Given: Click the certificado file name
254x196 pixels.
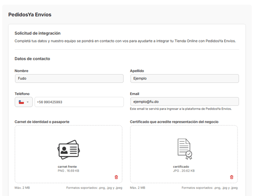Looking at the screenshot, I should tap(181, 166).
